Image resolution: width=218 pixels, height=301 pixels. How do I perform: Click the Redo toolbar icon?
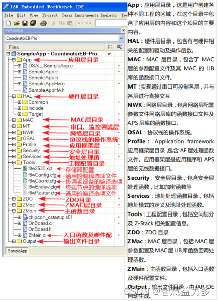89,23
